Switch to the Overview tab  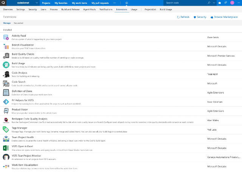(x=8, y=9)
